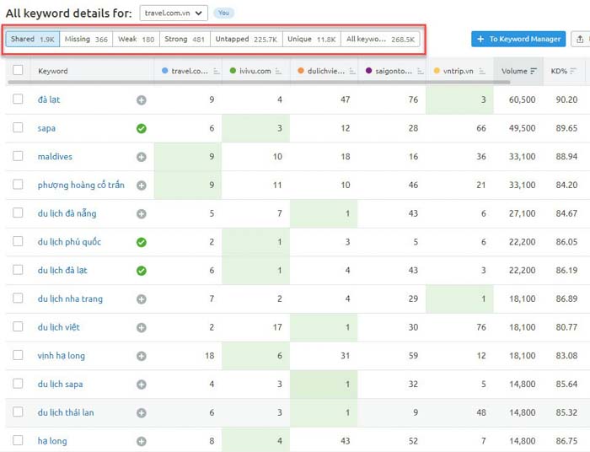The image size is (590, 452).
Task: Toggle select-all checkbox in header
Action: (18, 70)
